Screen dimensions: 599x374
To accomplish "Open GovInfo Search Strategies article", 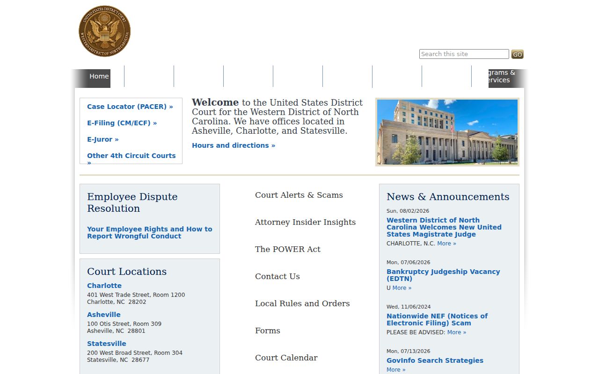I will [435, 360].
